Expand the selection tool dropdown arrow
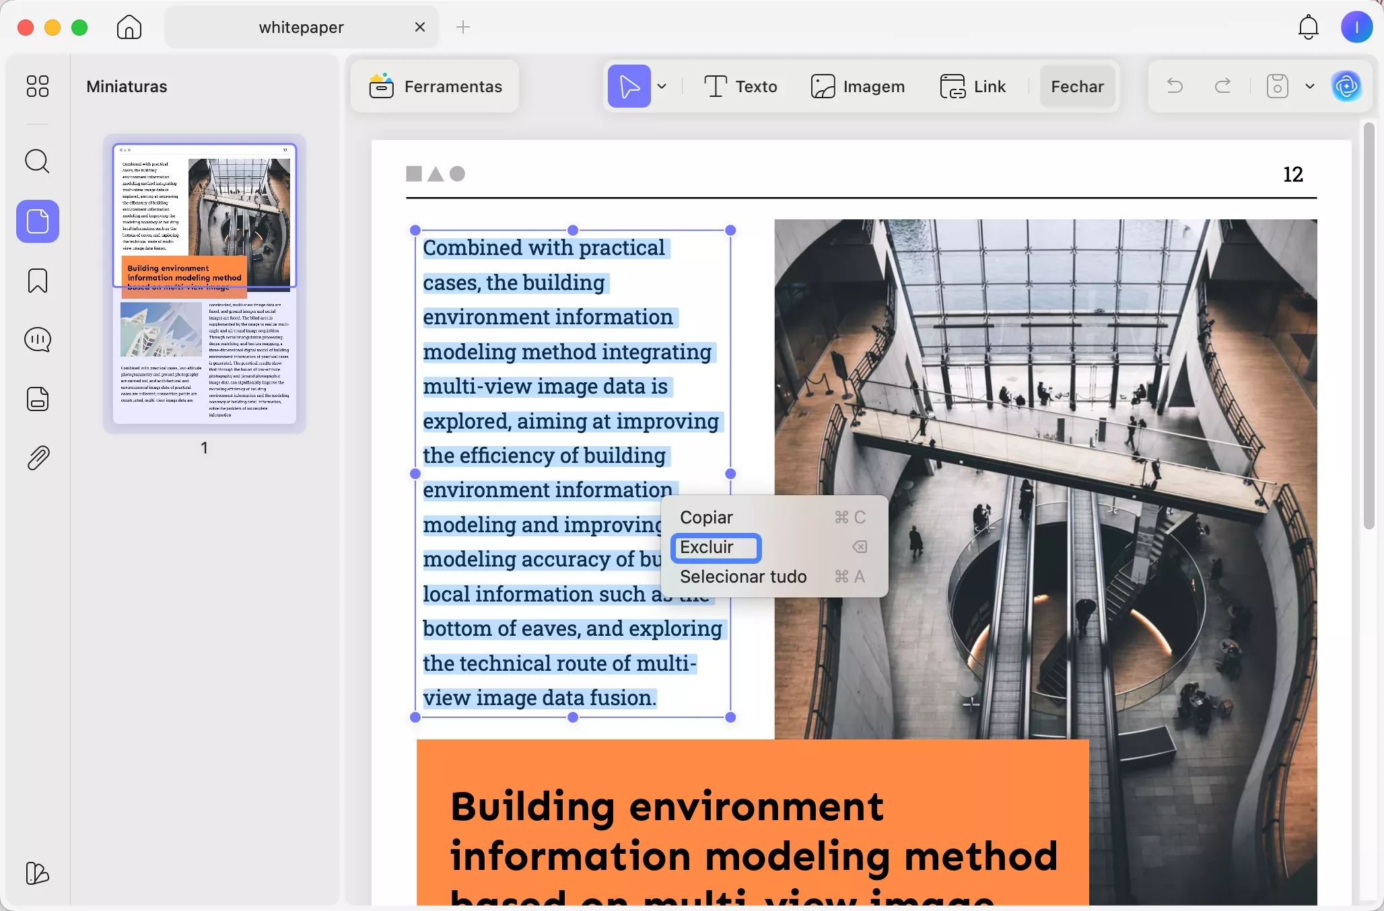This screenshot has width=1384, height=911. point(662,86)
